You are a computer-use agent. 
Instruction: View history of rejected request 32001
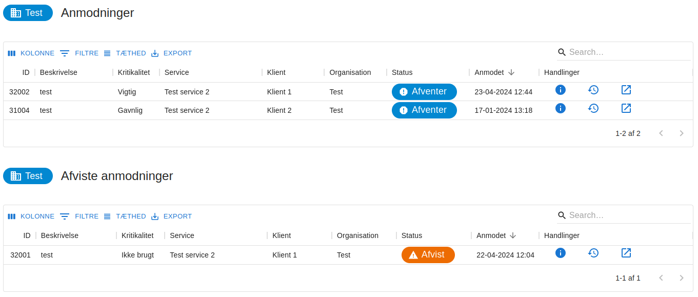(x=593, y=253)
